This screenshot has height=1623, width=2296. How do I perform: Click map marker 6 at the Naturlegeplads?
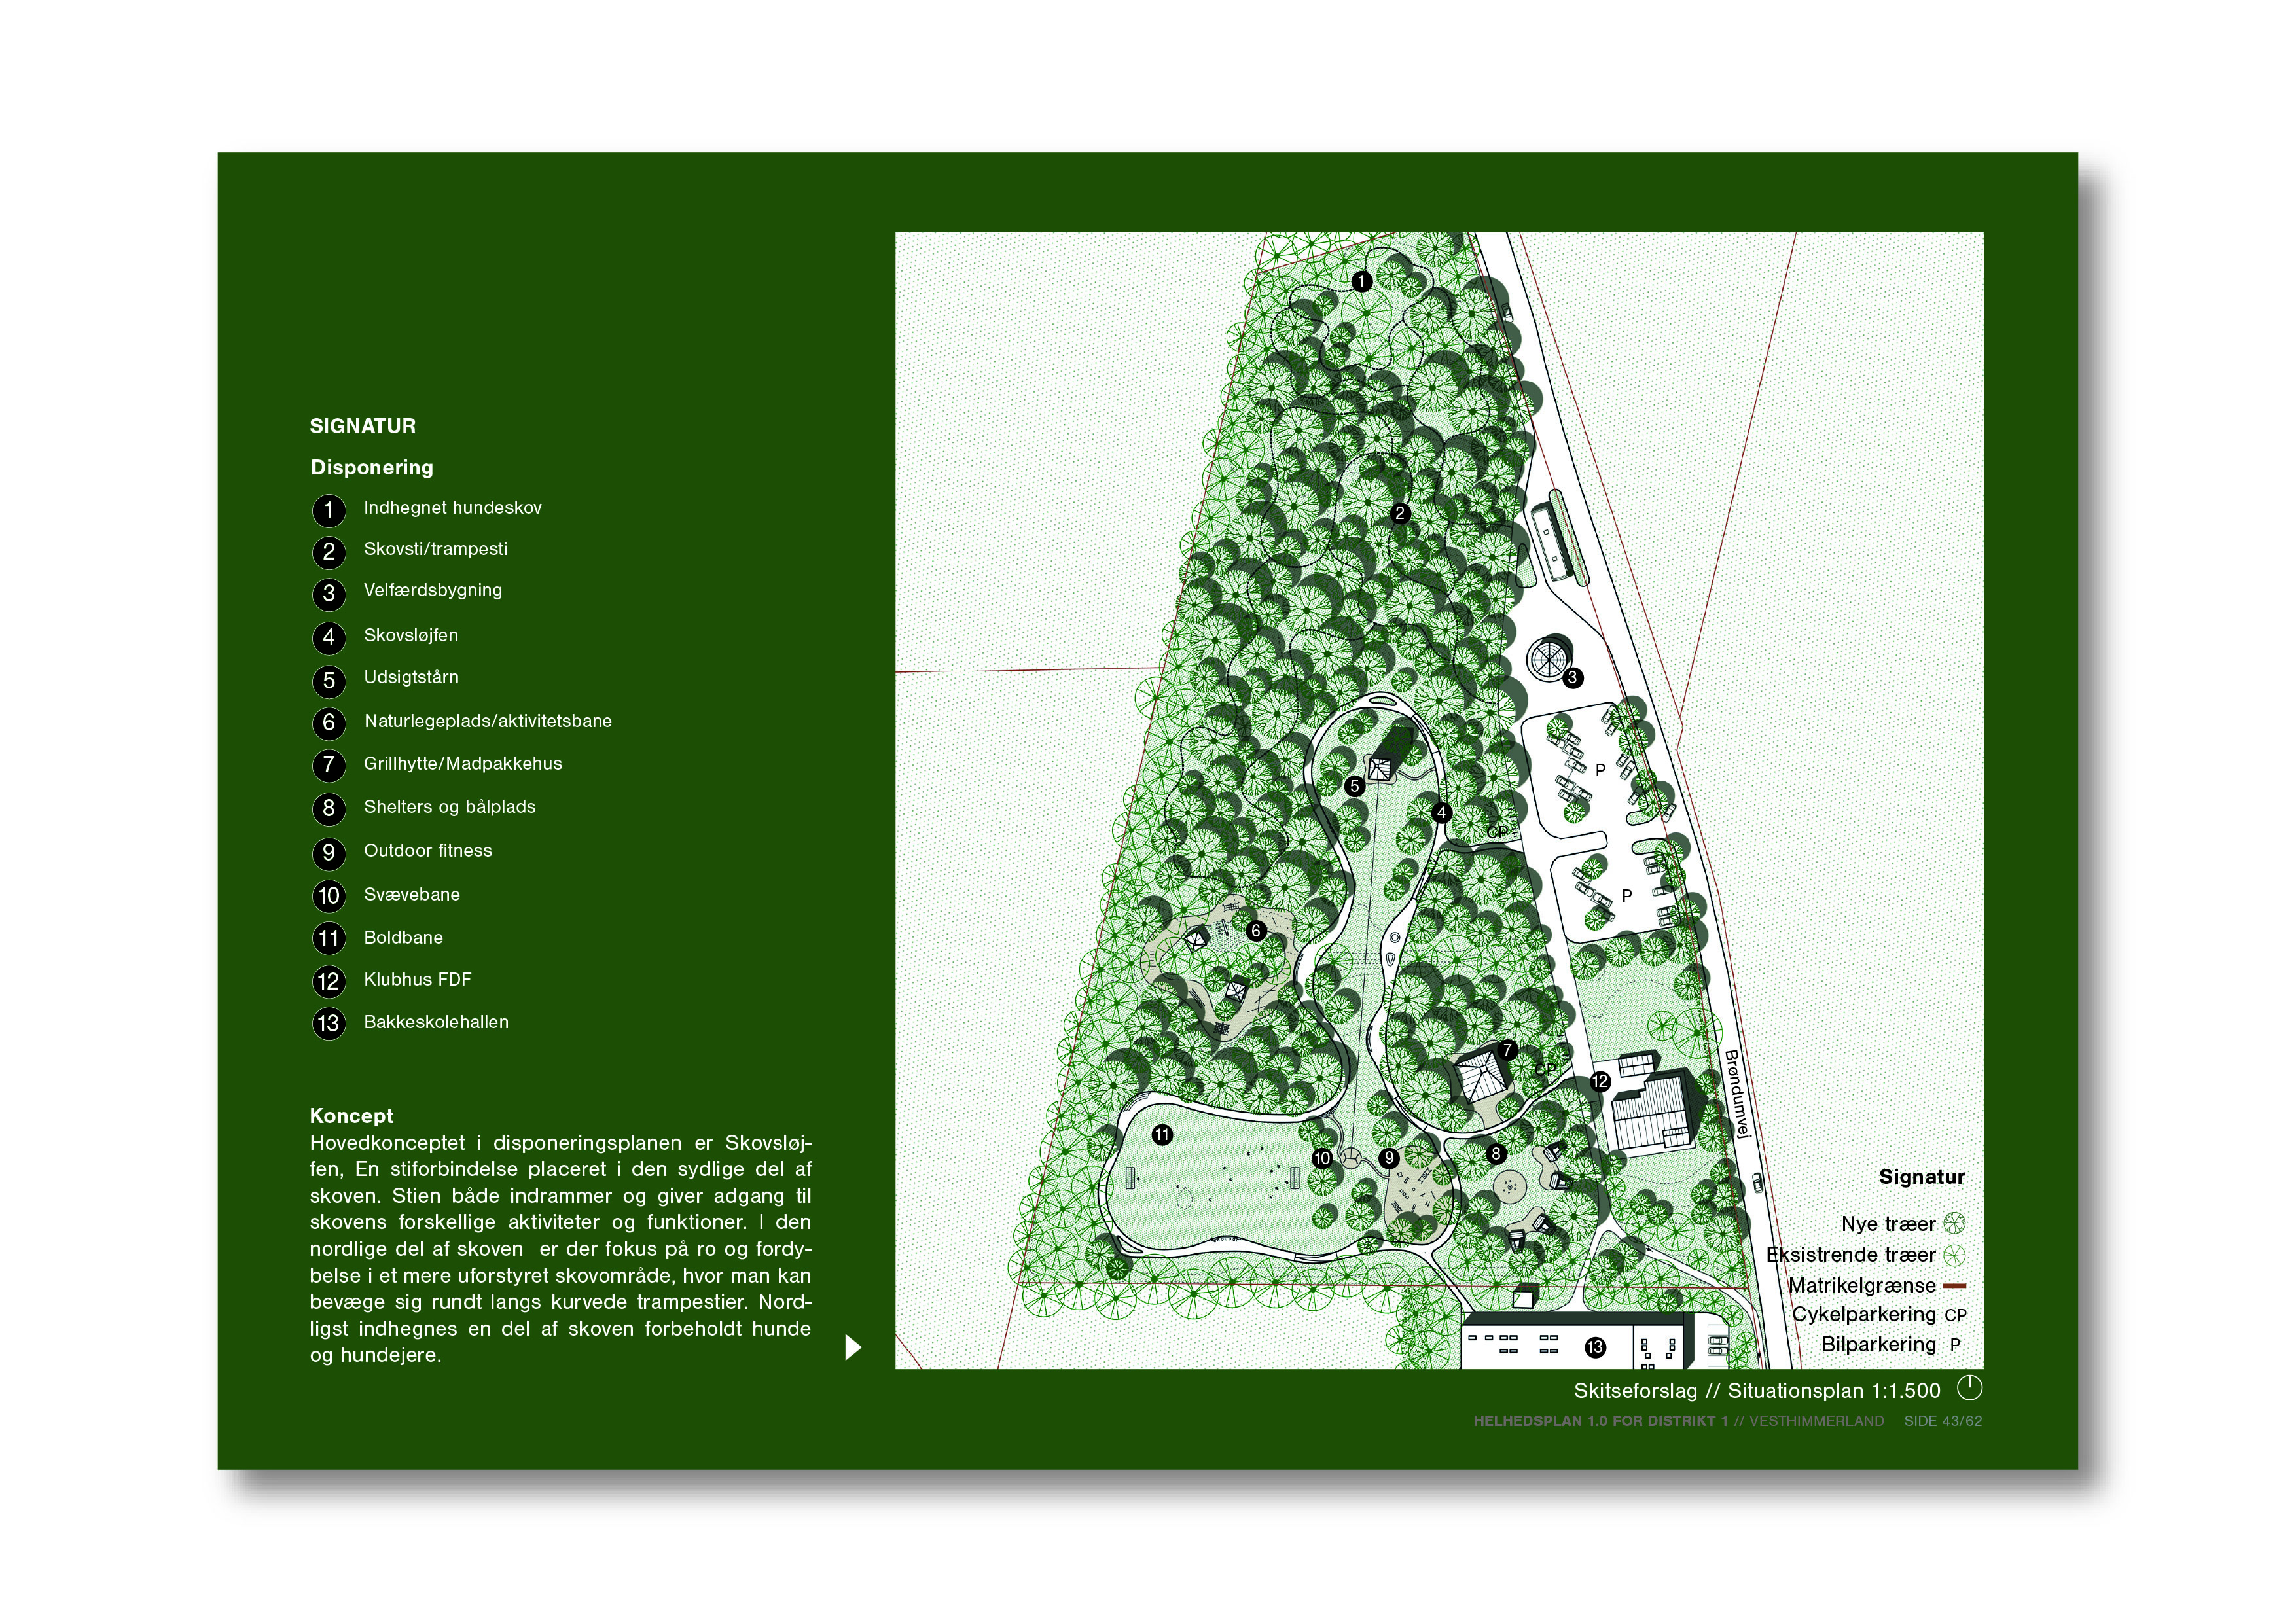[x=1256, y=931]
